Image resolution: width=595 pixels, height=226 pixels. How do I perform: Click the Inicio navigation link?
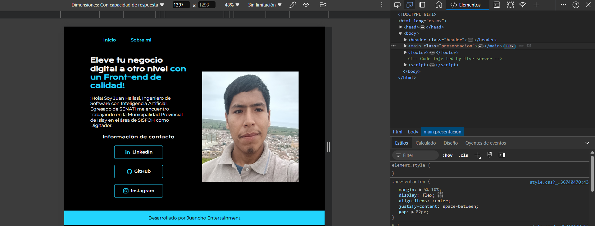click(x=109, y=40)
